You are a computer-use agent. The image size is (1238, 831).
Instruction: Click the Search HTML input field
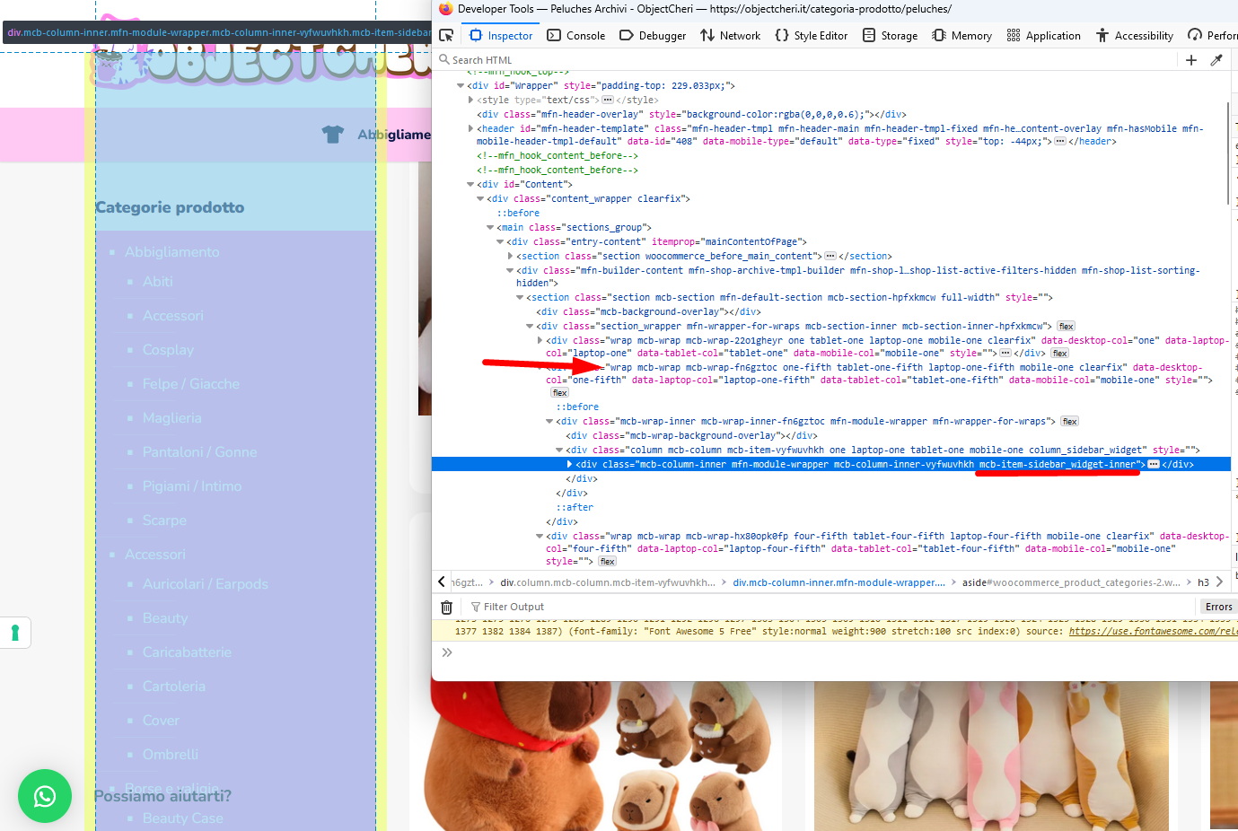(x=808, y=60)
